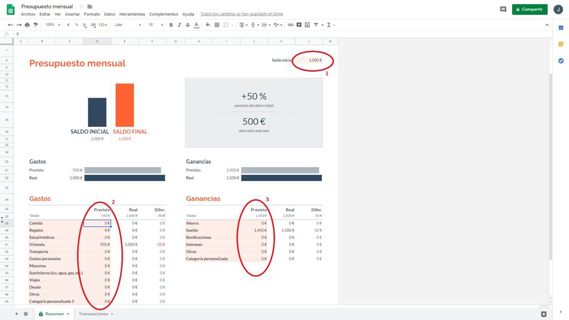Insert a chart from toolbar
The image size is (569, 320).
coord(307,25)
